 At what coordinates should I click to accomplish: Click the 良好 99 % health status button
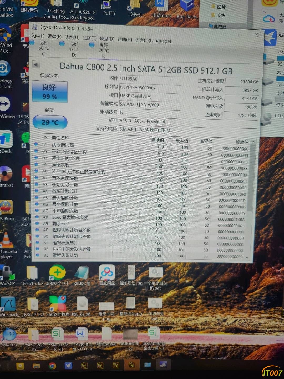(x=49, y=92)
